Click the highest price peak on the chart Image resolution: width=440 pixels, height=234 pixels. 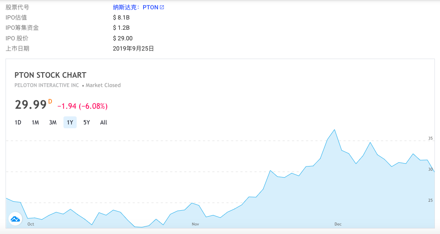(334, 130)
